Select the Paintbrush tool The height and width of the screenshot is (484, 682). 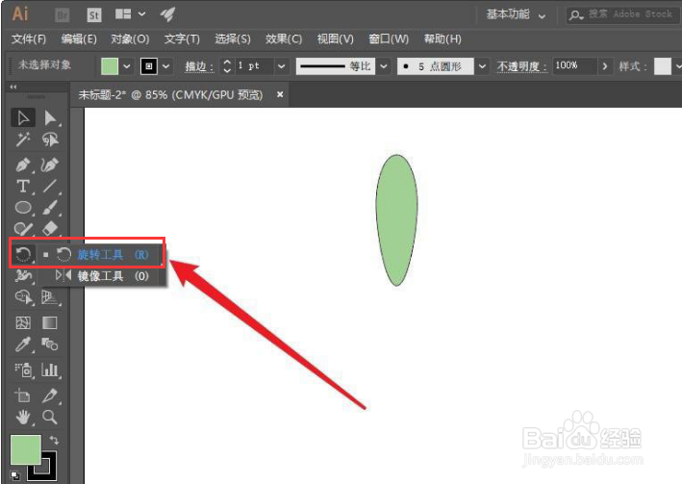[x=50, y=208]
